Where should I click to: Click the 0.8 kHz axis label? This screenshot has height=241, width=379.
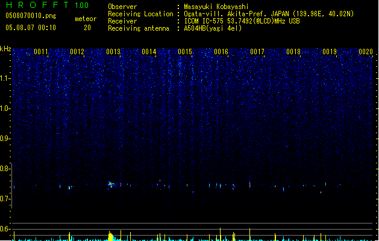[x=5, y=169]
